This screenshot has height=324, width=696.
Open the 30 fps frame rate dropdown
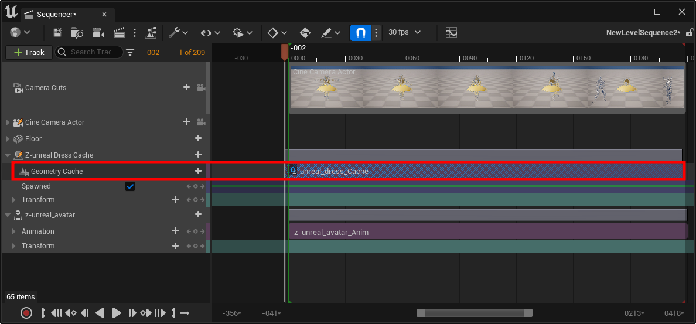404,32
